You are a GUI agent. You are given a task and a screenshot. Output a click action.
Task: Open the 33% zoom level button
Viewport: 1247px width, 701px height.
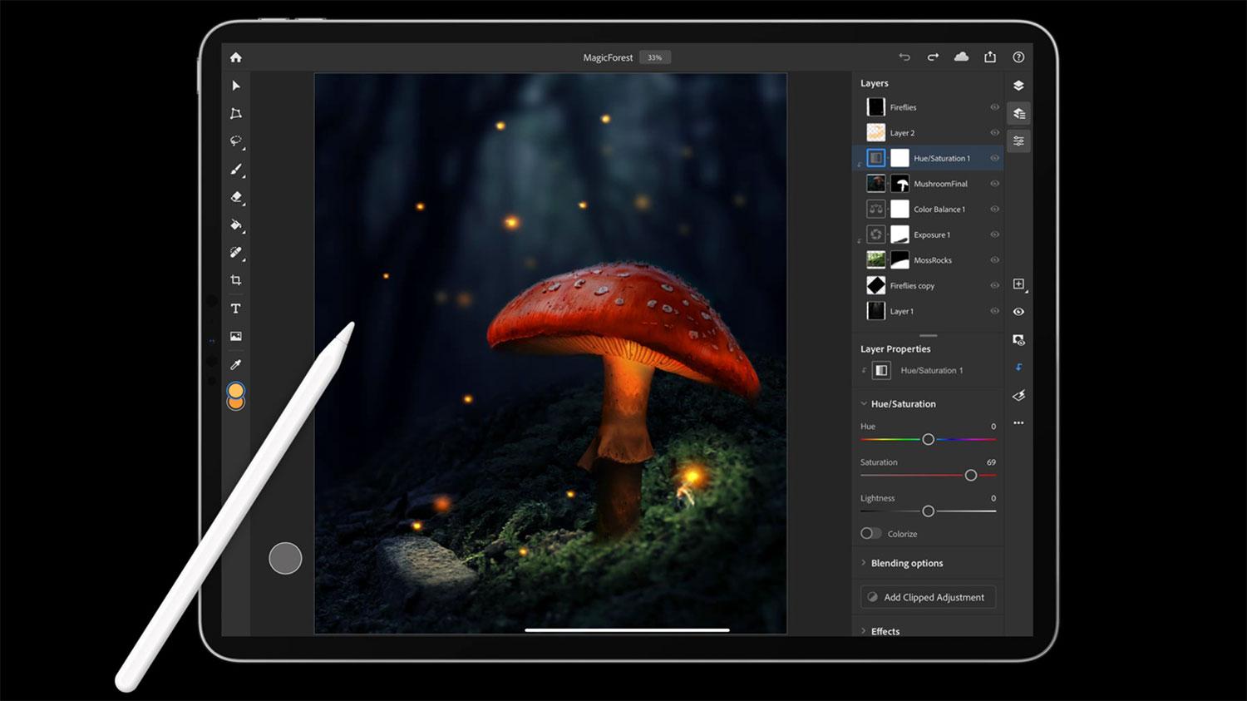(x=655, y=57)
